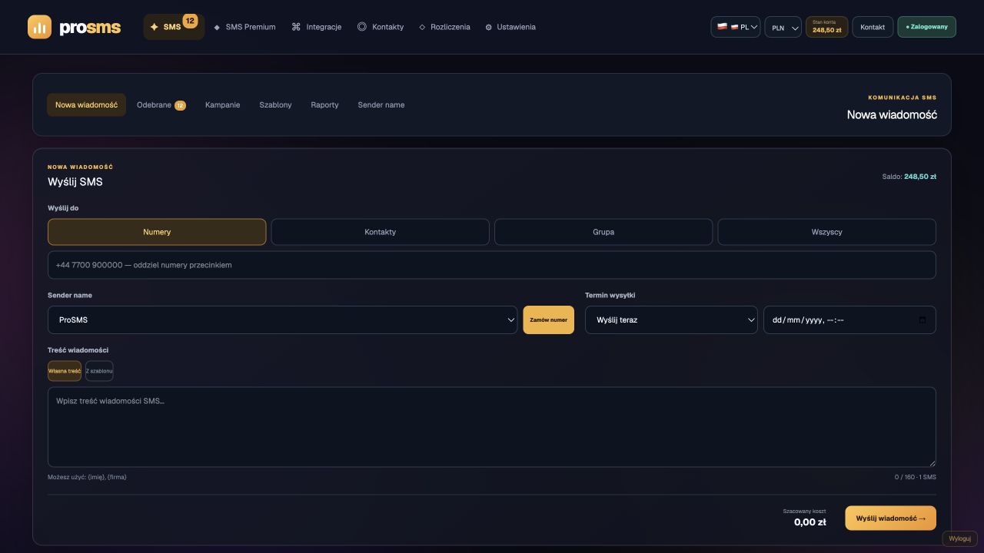Viewport: 984px width, 553px height.
Task: Select Kontakty as the recipient type
Action: coord(381,232)
